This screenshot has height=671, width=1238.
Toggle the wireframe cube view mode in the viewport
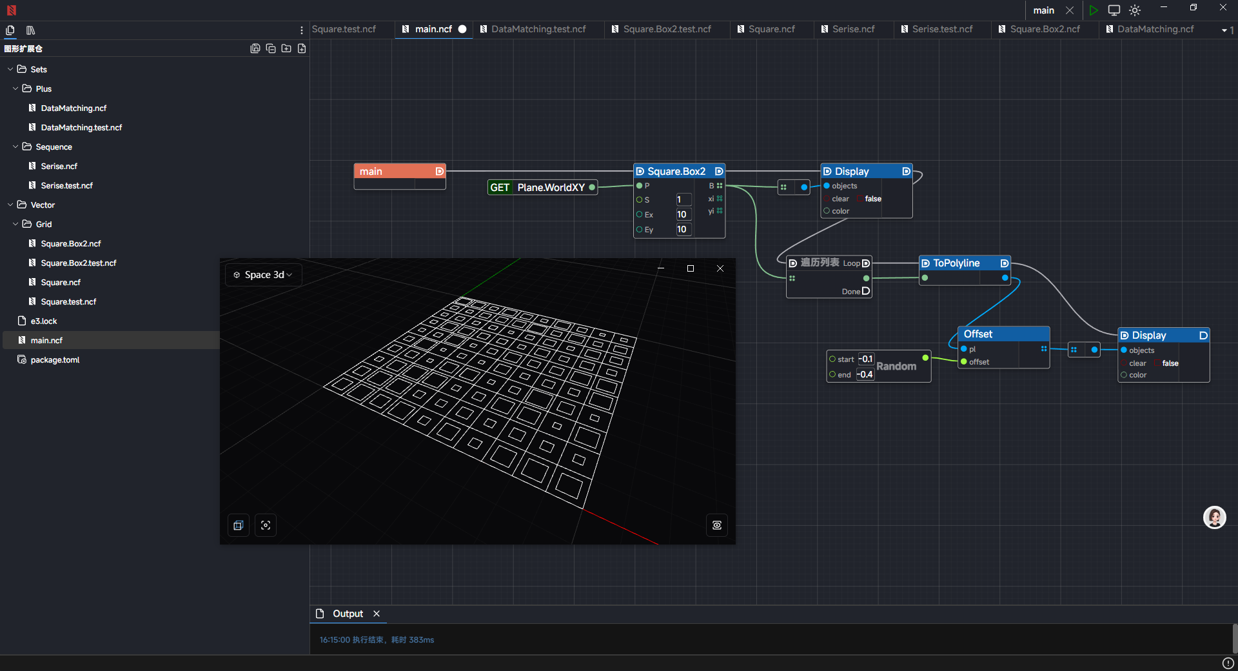239,525
